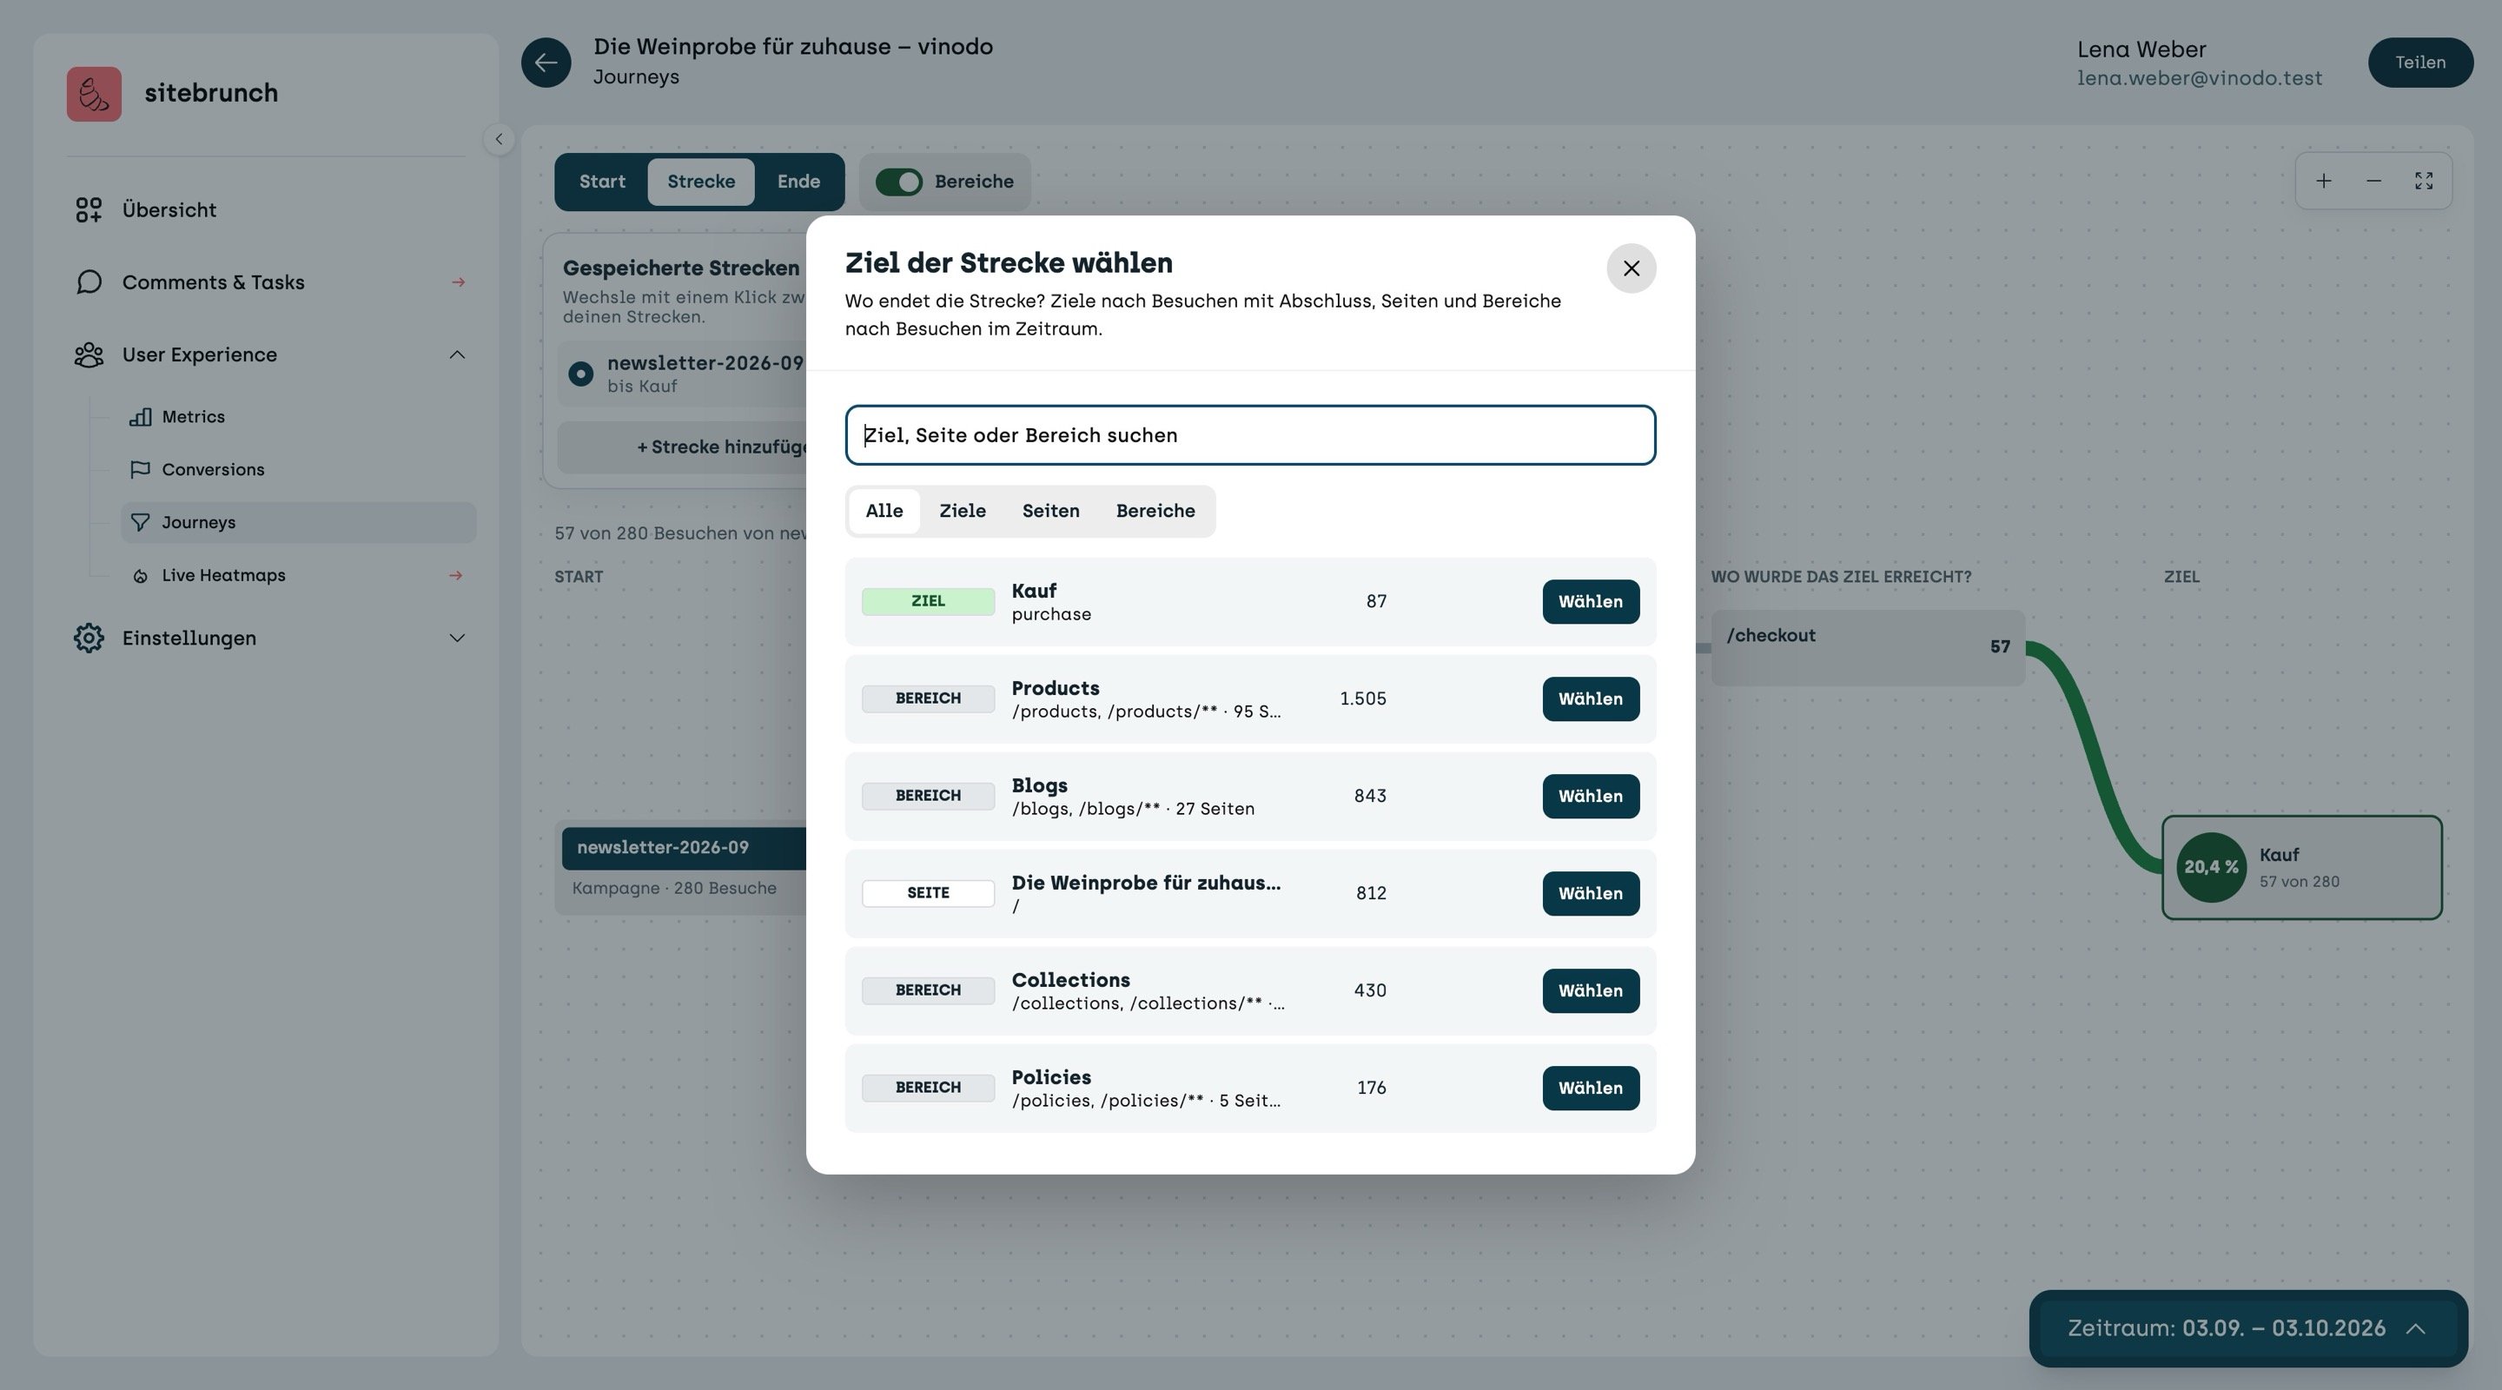This screenshot has height=1390, width=2502.
Task: Open the Live Heatmaps flame icon
Action: 140,576
